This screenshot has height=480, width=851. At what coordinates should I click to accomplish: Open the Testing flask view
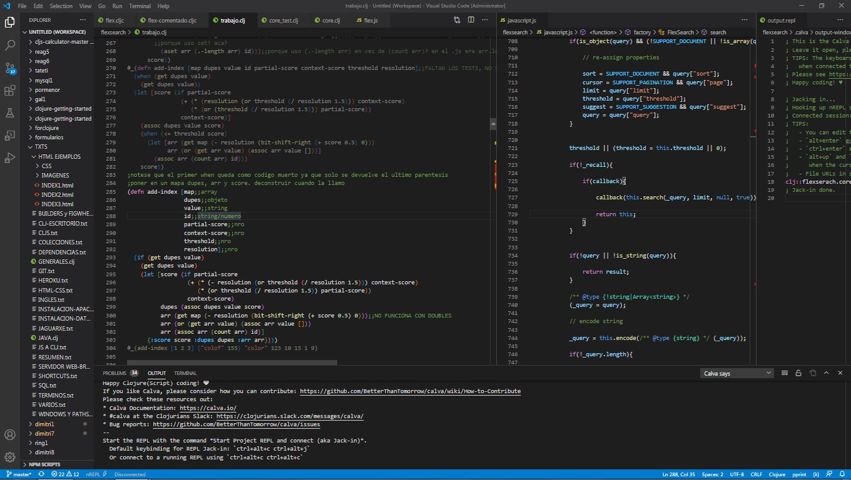(9, 112)
